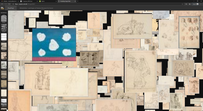Jump to Cluster 5 hotspot

pos(4,56)
